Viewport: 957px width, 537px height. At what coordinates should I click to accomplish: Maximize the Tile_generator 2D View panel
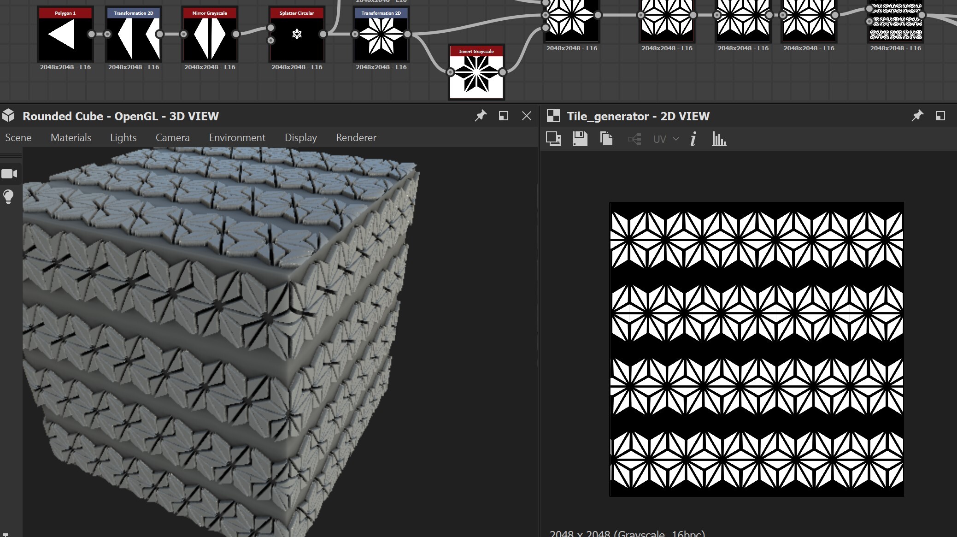coord(940,116)
